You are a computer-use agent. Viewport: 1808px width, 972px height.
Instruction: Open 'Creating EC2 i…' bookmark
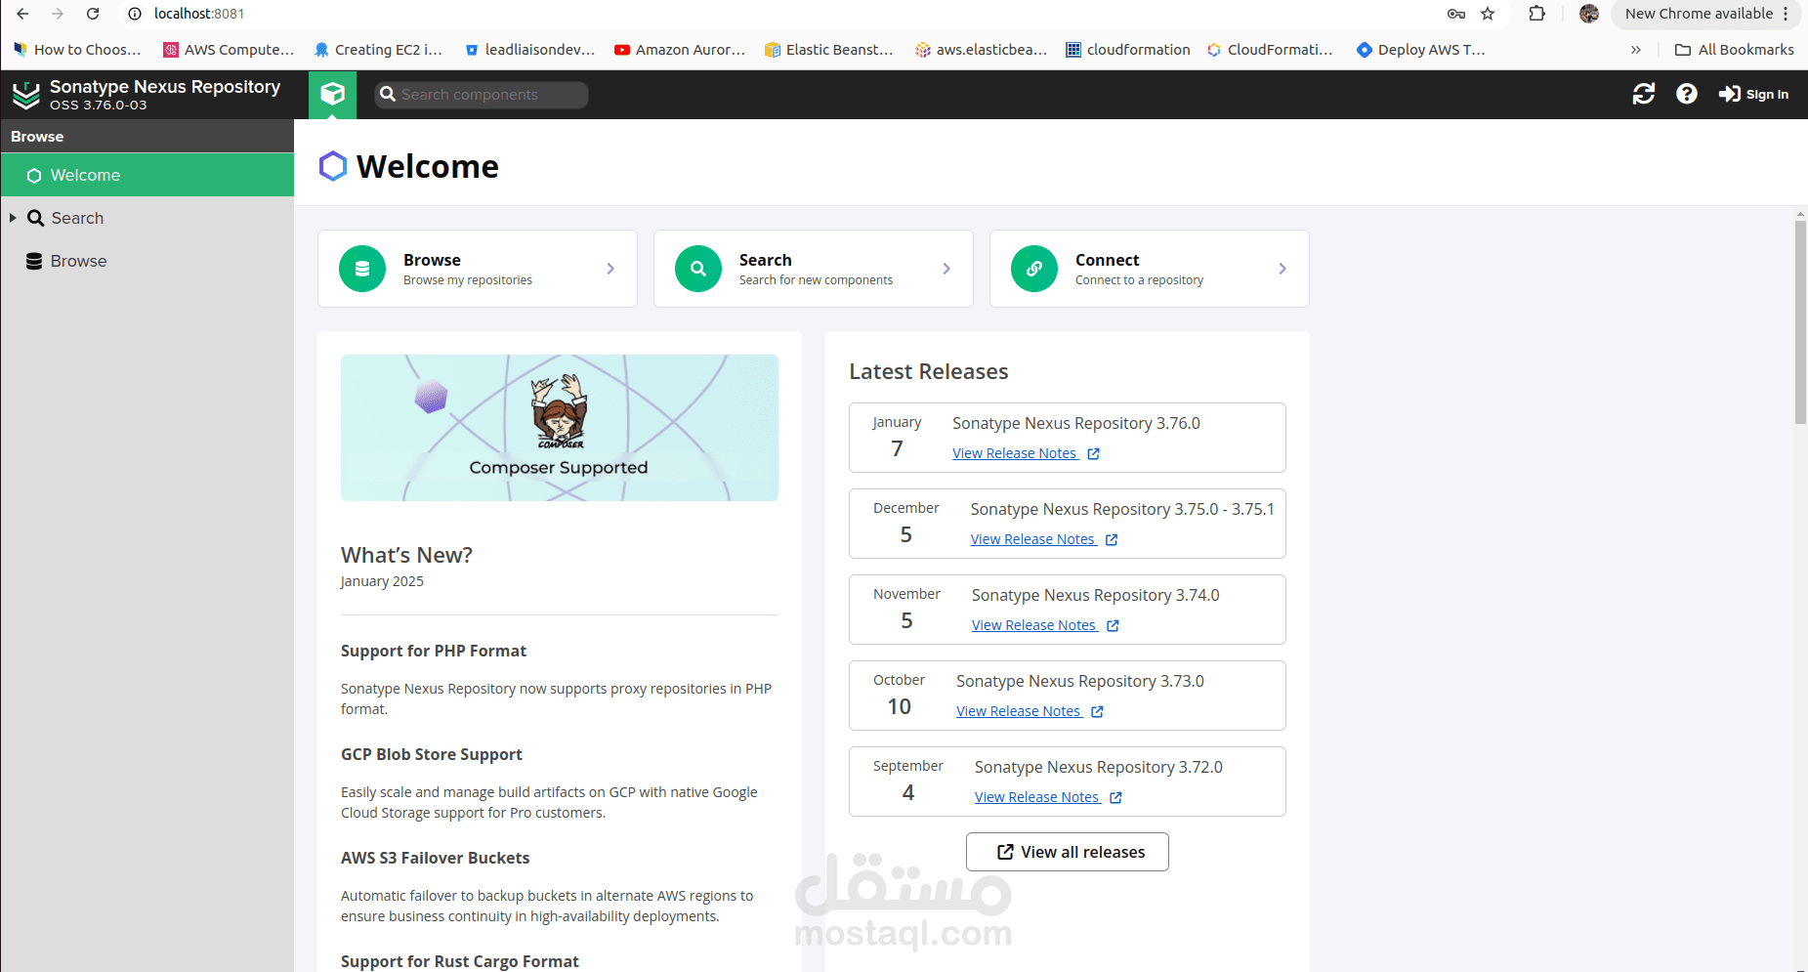point(378,50)
